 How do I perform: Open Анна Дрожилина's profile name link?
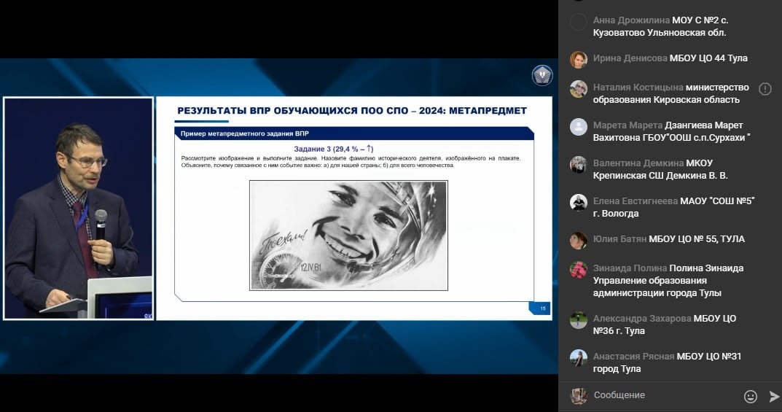point(631,21)
